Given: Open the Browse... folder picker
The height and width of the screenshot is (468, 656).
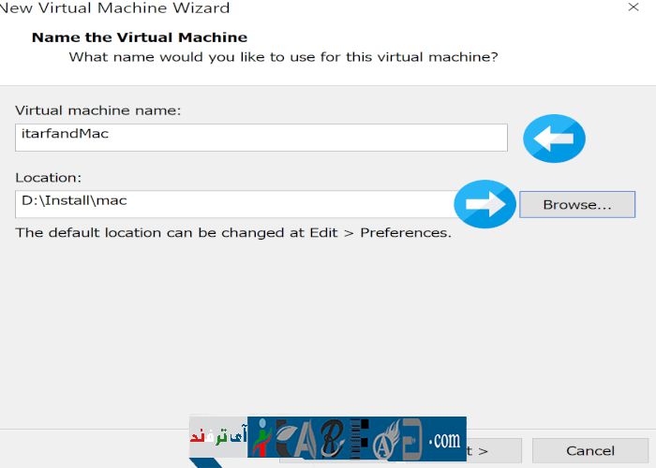Looking at the screenshot, I should (x=576, y=204).
